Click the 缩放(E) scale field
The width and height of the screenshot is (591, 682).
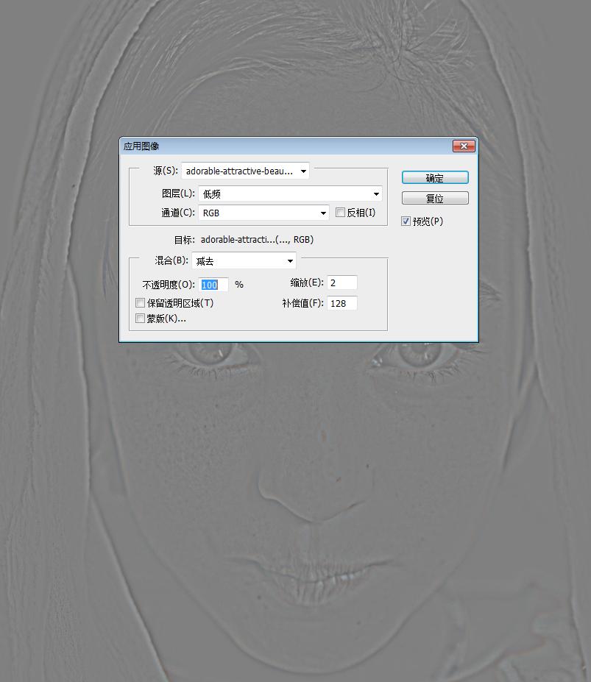(x=342, y=283)
